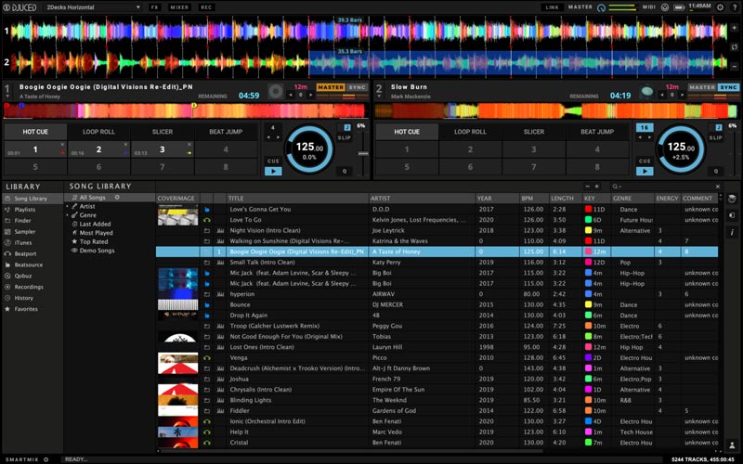Click the DJUCED logo

(20, 7)
